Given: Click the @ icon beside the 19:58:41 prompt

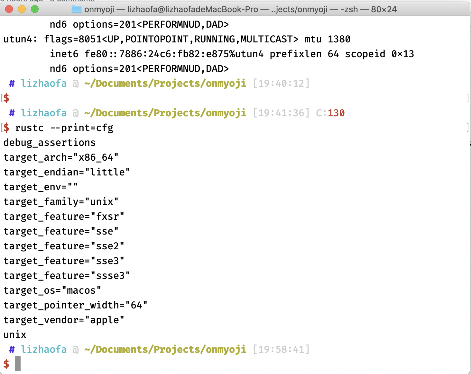Looking at the screenshot, I should (75, 349).
